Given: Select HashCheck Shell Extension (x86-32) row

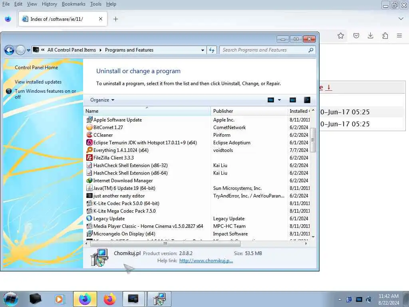Looking at the screenshot, I should tap(197, 165).
